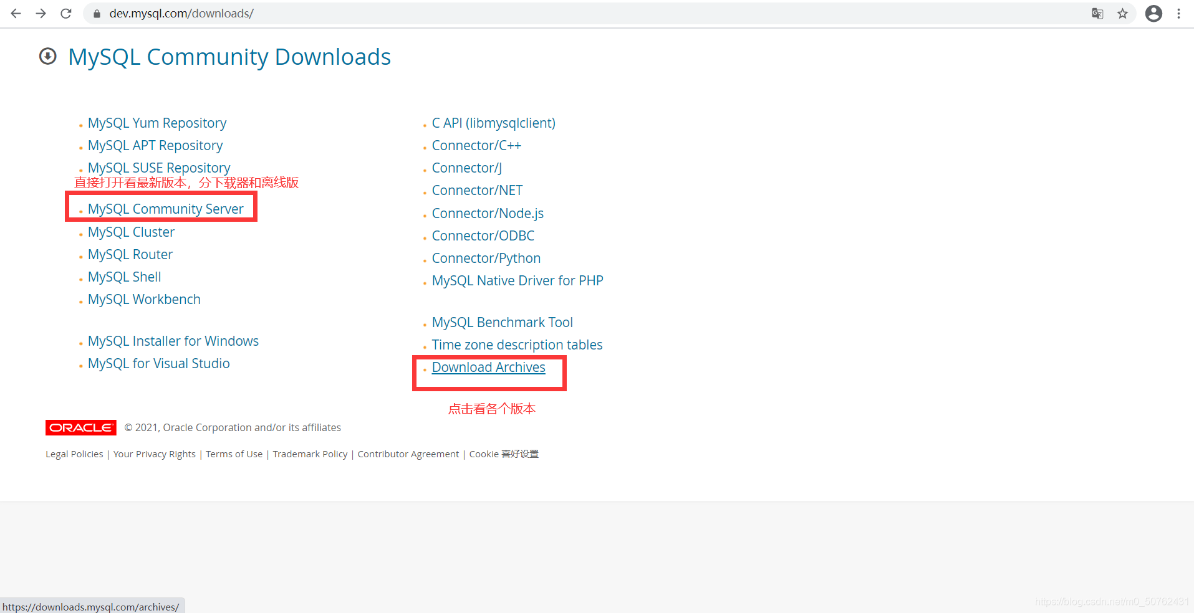1194x613 pixels.
Task: Open Legal Policies footer link
Action: 74,454
